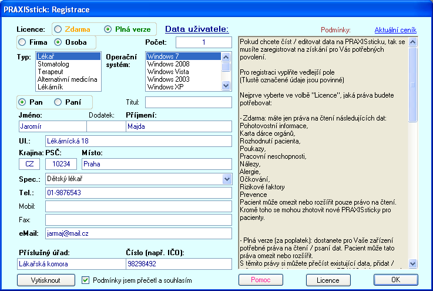The height and width of the screenshot is (291, 433).
Task: Select Windows XP in the operating system list
Action: pos(184,87)
